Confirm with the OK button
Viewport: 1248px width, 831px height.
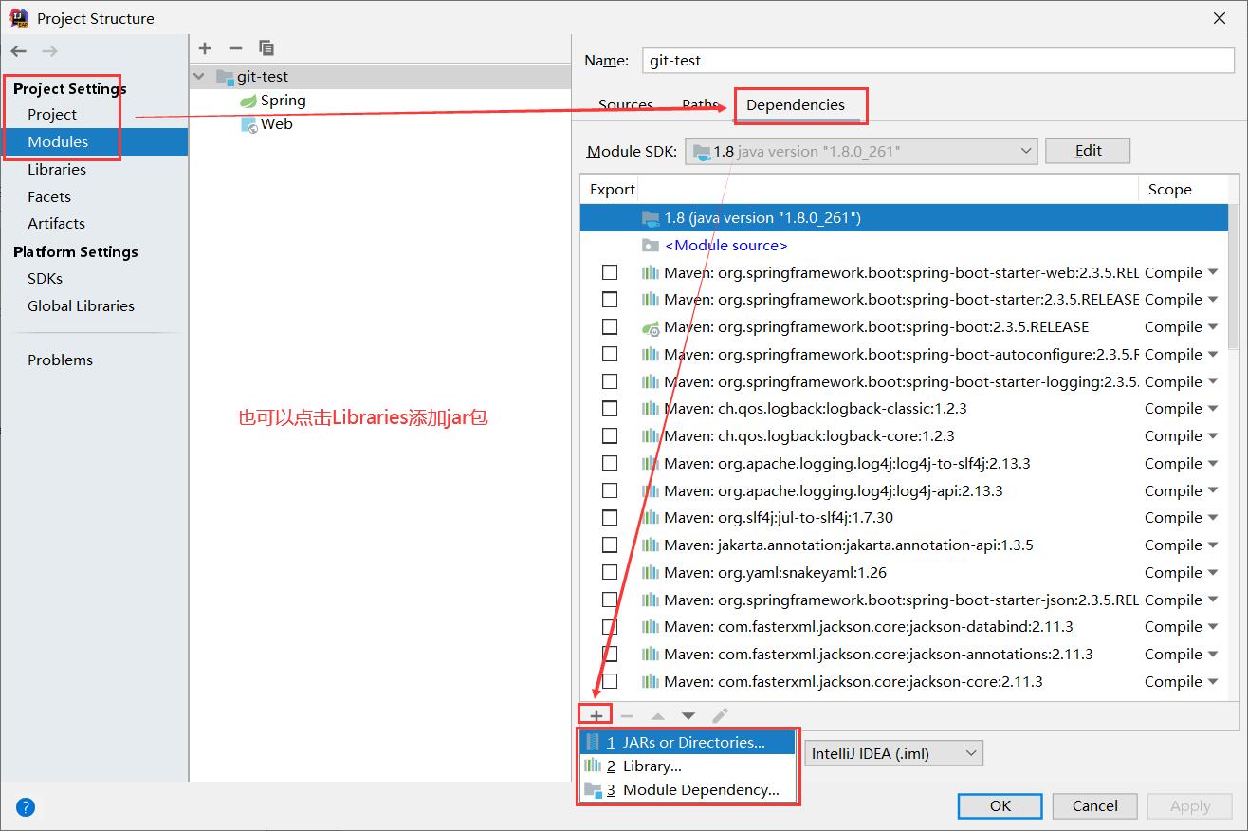click(x=1000, y=806)
